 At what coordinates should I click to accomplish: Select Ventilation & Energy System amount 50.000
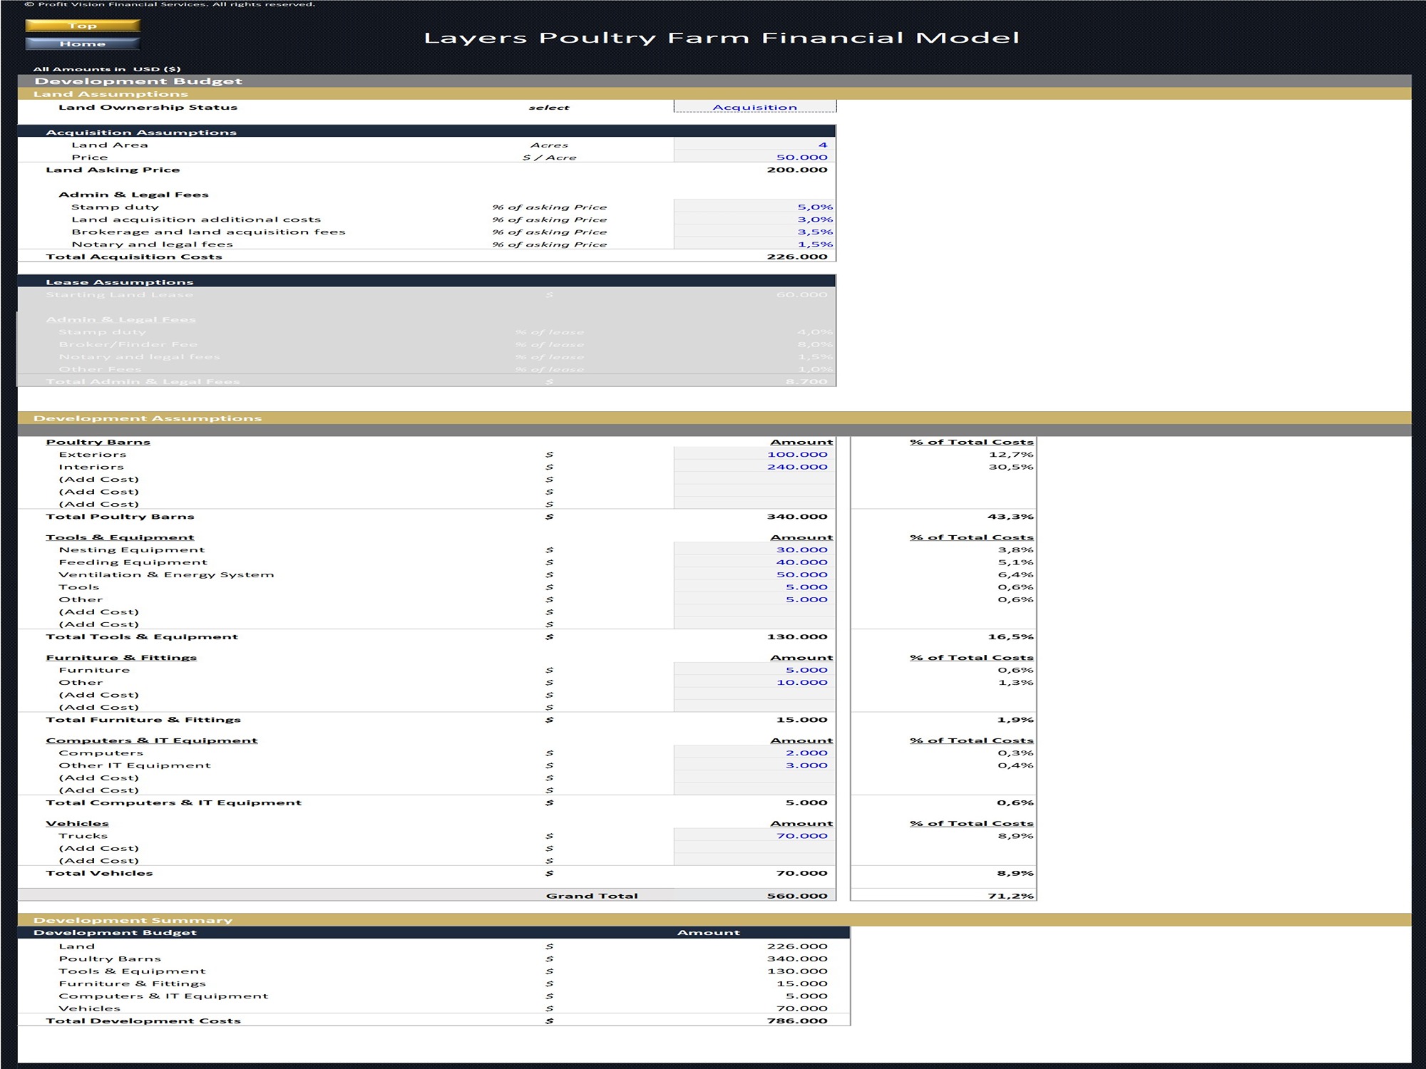pyautogui.click(x=754, y=574)
